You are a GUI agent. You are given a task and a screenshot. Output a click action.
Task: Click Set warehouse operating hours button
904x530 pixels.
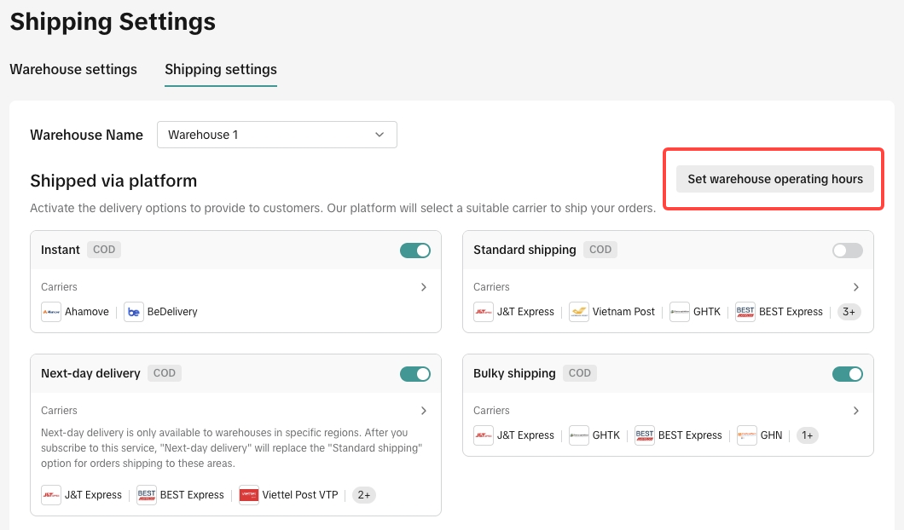[775, 179]
